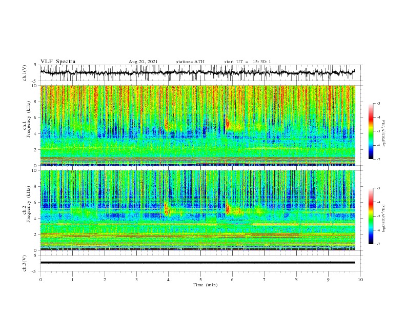Click the "-7" tick on lower color bar
The image size is (406, 314).
tap(378, 244)
